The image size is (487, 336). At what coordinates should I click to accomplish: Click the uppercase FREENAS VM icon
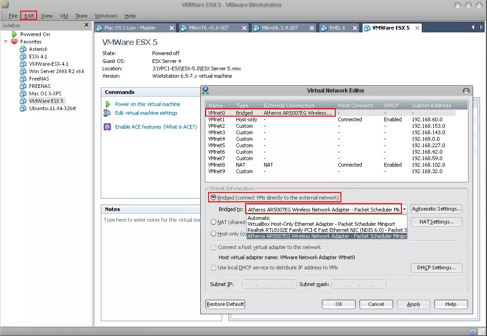pos(23,86)
